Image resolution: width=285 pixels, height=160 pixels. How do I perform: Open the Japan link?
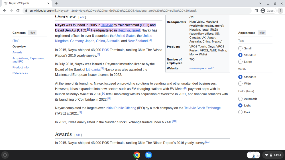click(x=89, y=41)
